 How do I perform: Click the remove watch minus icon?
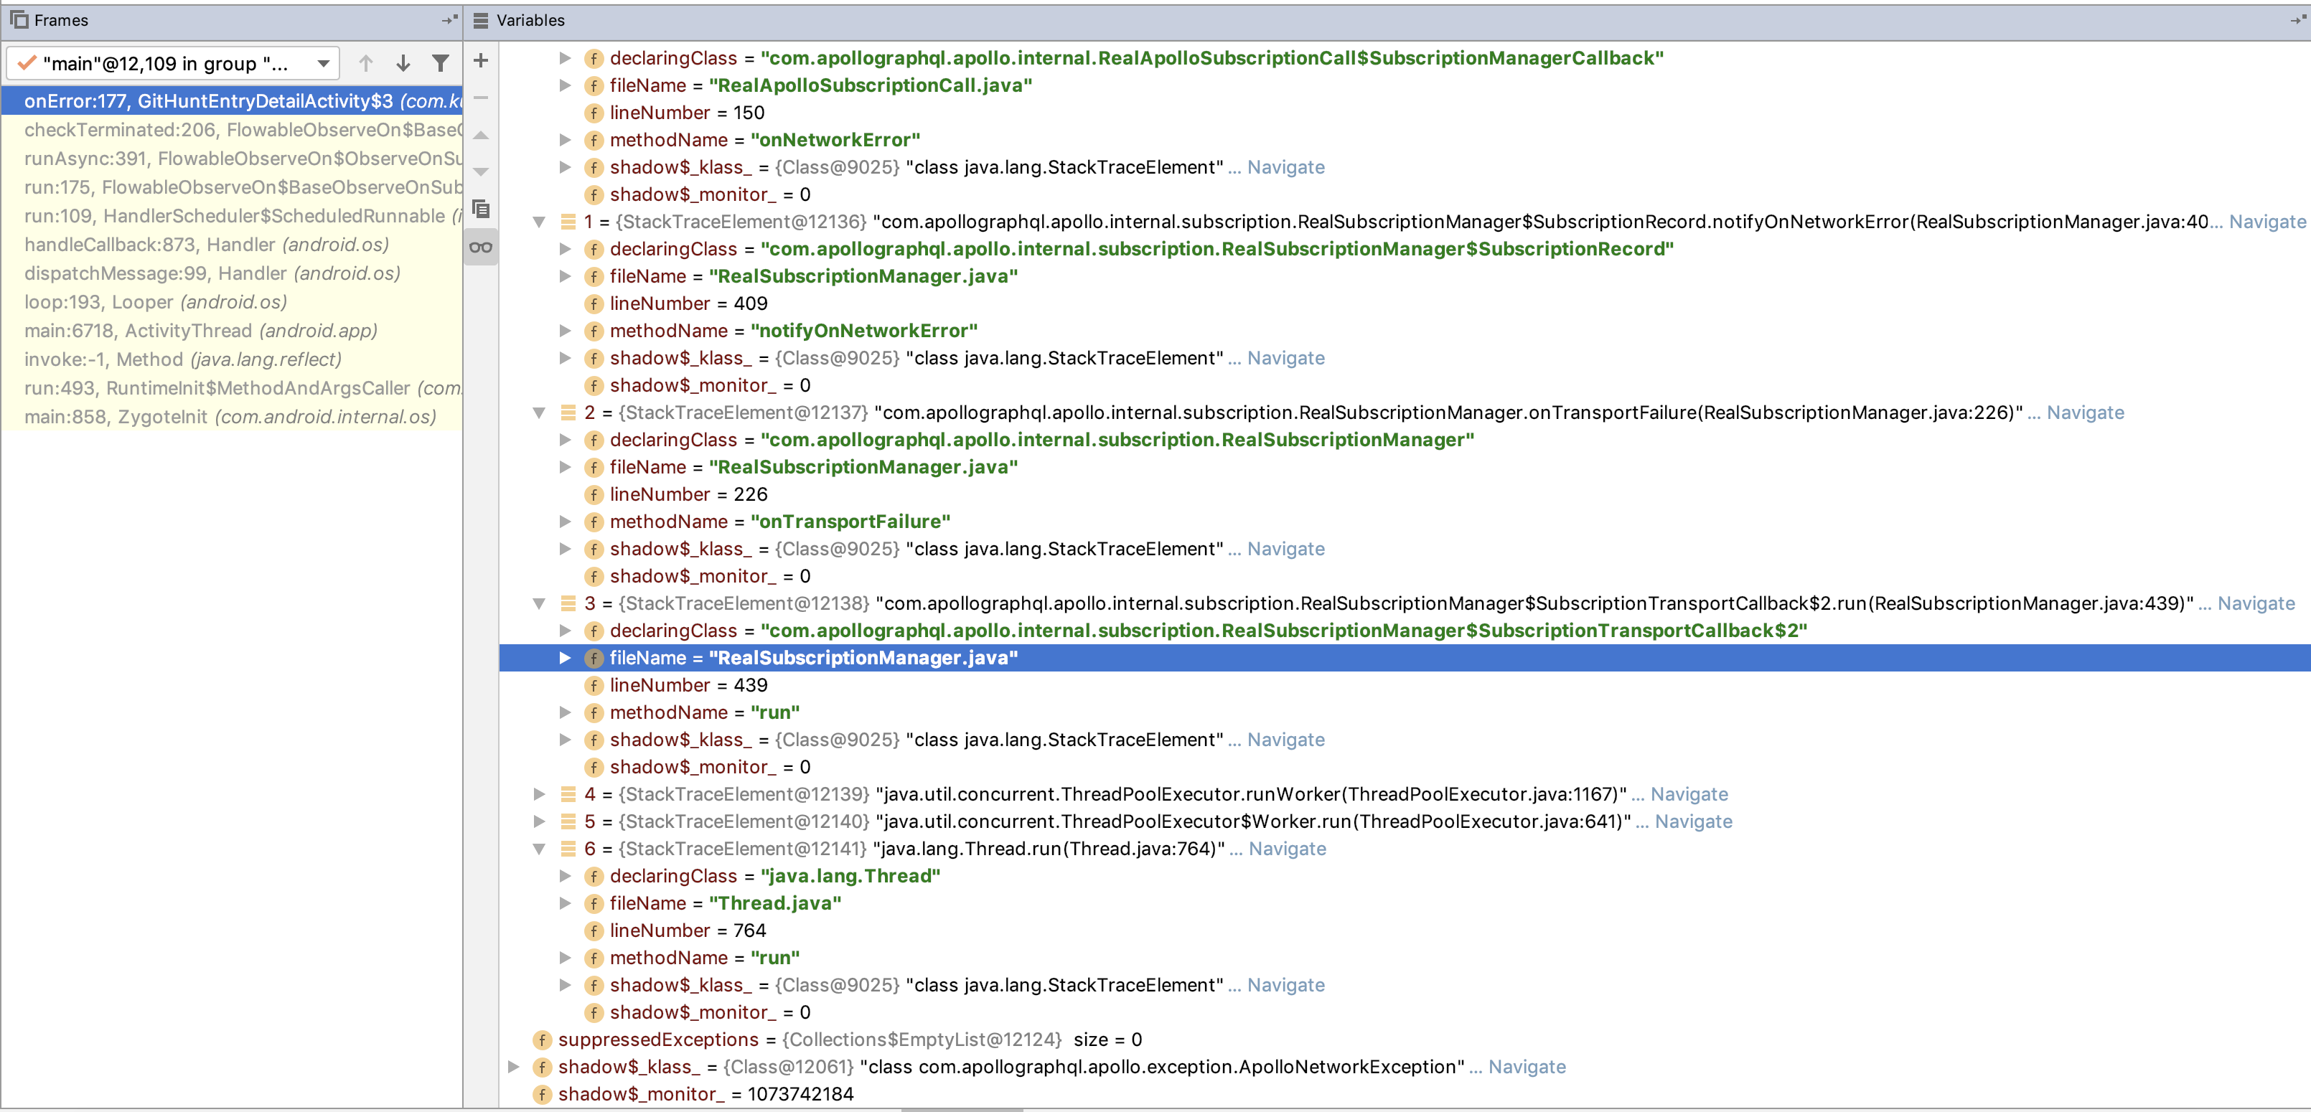coord(481,97)
